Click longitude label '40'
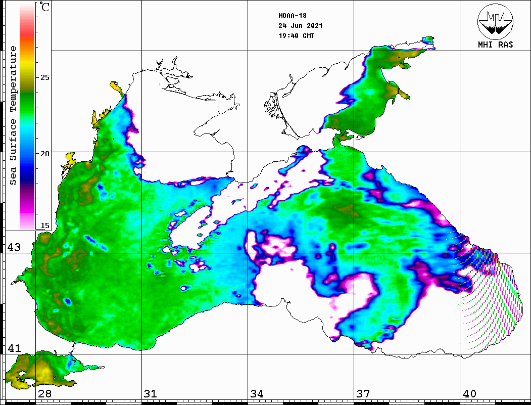 (469, 393)
